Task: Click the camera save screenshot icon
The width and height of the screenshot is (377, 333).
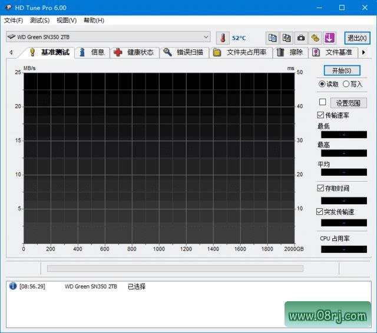Action: pos(301,38)
